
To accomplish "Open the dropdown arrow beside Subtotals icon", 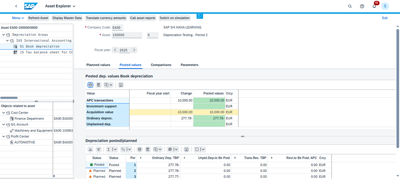I will [x=129, y=149].
